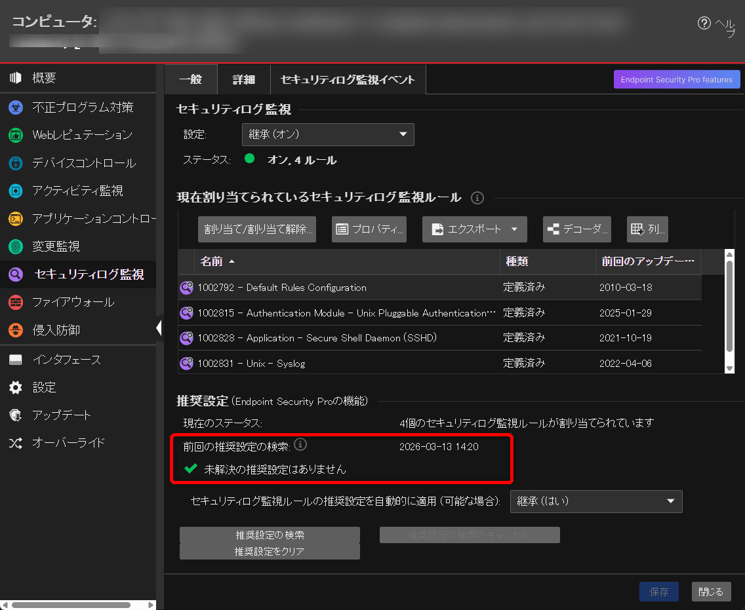The height and width of the screenshot is (610, 745).
Task: Click the 列 columns button
Action: point(647,229)
